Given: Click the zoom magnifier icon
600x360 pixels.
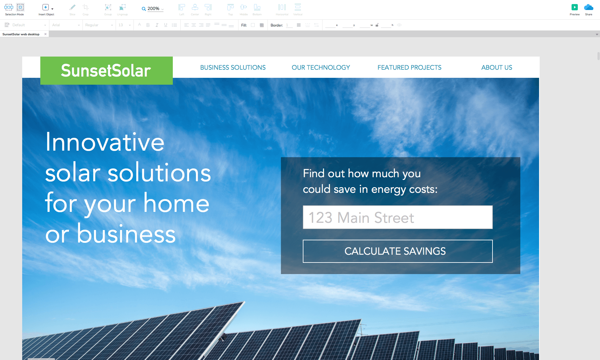Looking at the screenshot, I should [144, 9].
